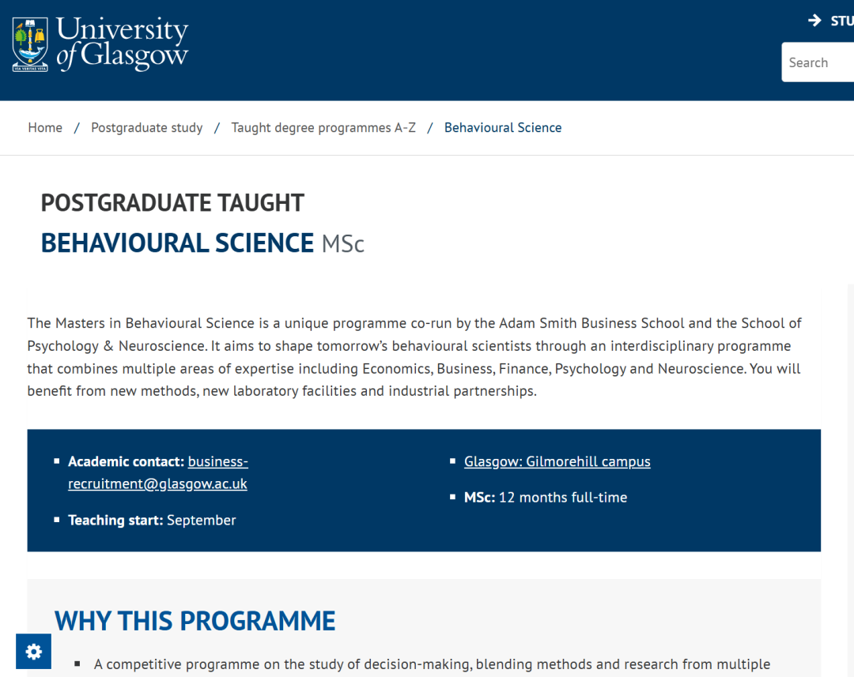
Task: Click the University of Glasgow wordmark
Action: (x=122, y=43)
